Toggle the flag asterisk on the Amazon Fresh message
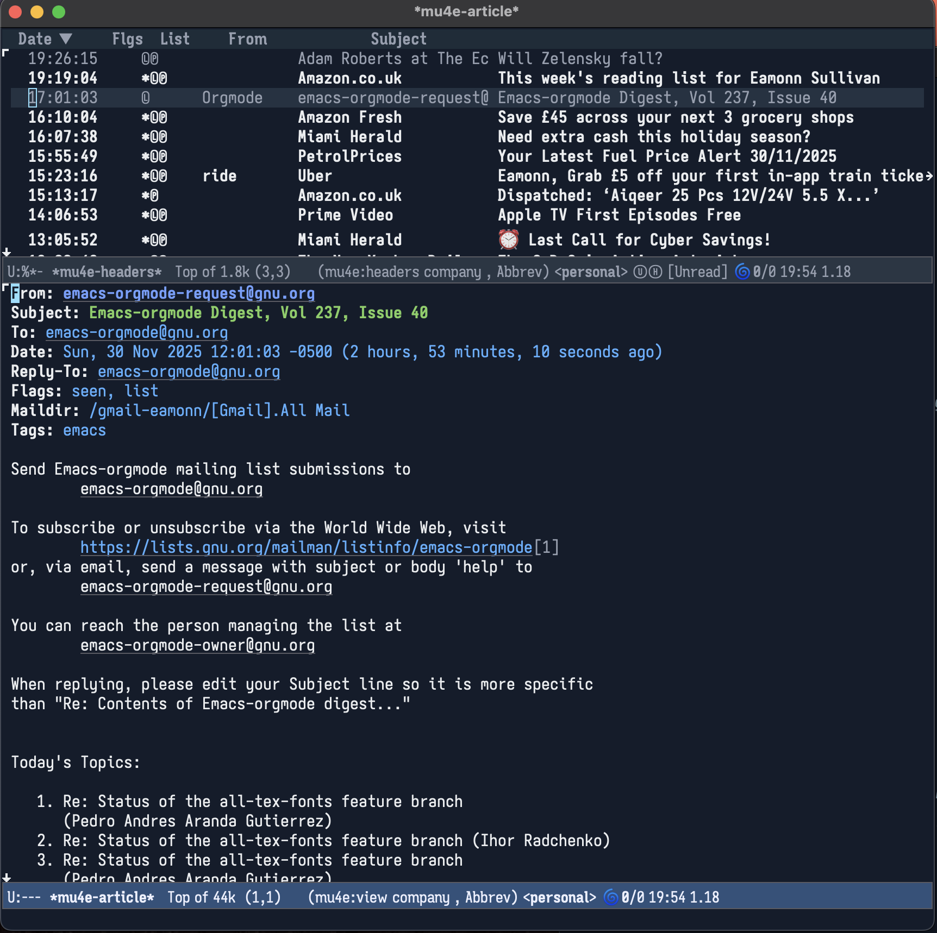The width and height of the screenshot is (937, 933). click(145, 117)
